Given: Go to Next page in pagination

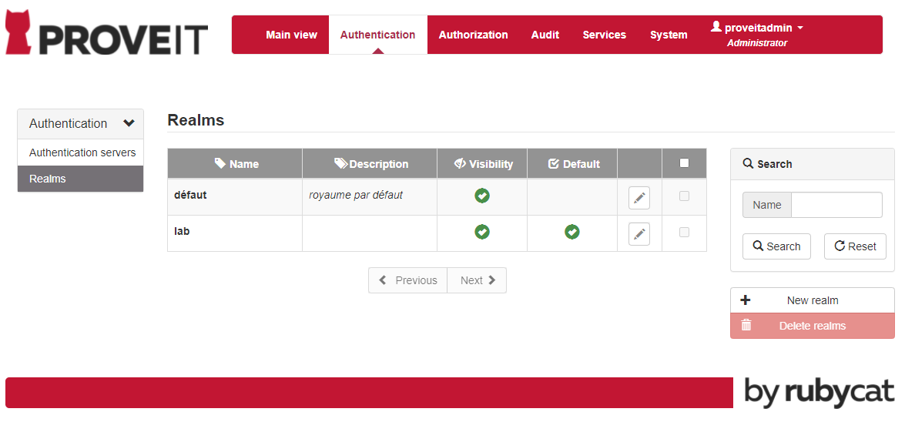Looking at the screenshot, I should pos(477,280).
